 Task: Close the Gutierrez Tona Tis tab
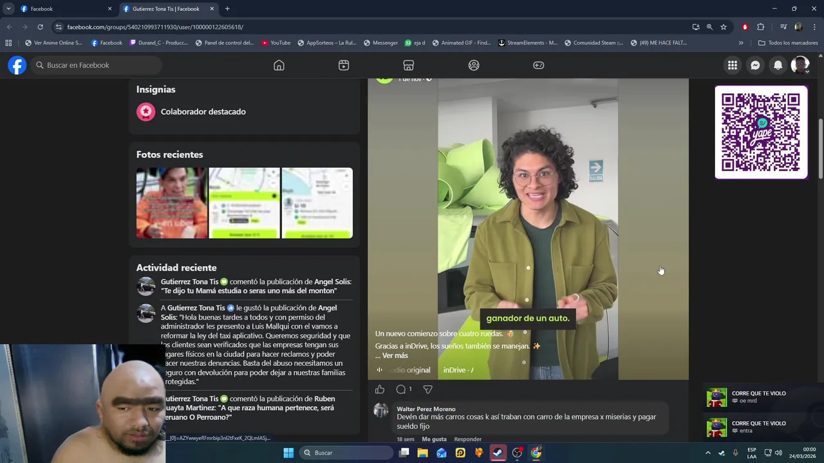(212, 9)
